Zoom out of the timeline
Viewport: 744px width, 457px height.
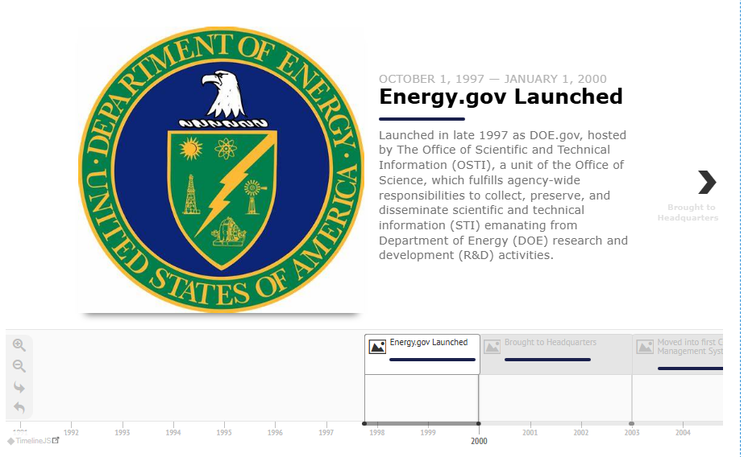19,366
